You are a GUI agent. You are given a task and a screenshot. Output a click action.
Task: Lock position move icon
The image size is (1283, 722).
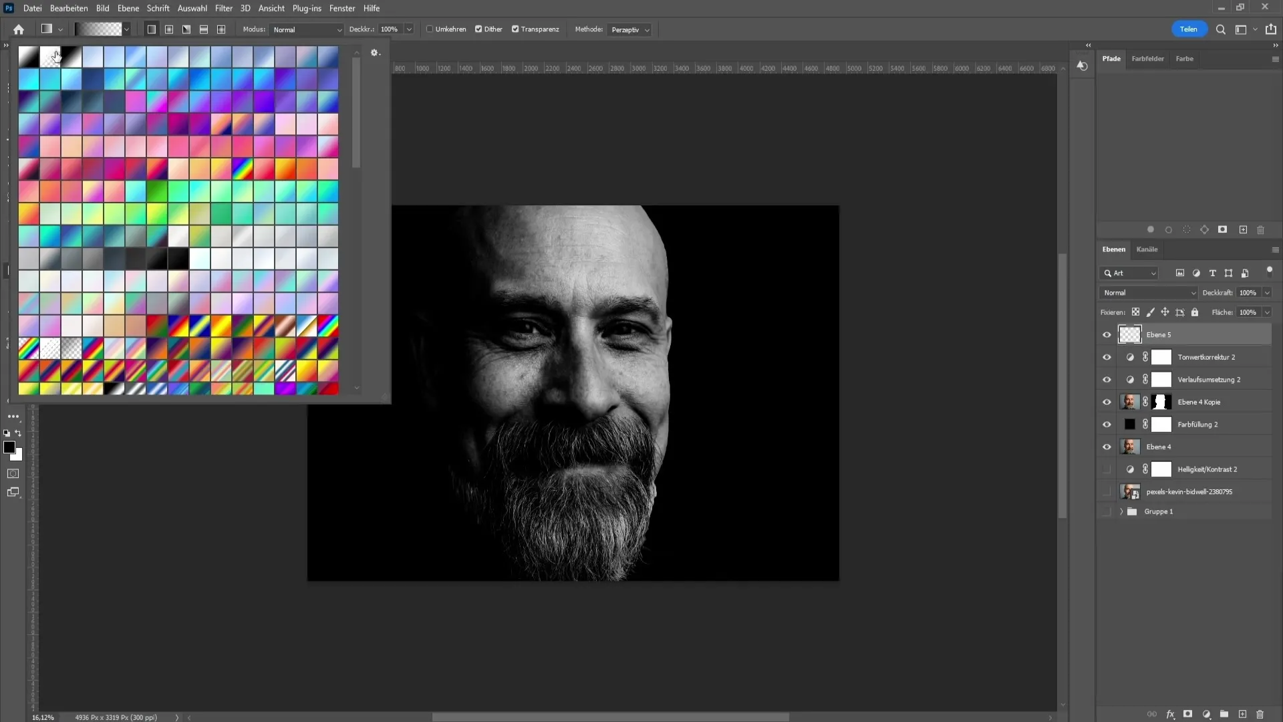(1165, 312)
